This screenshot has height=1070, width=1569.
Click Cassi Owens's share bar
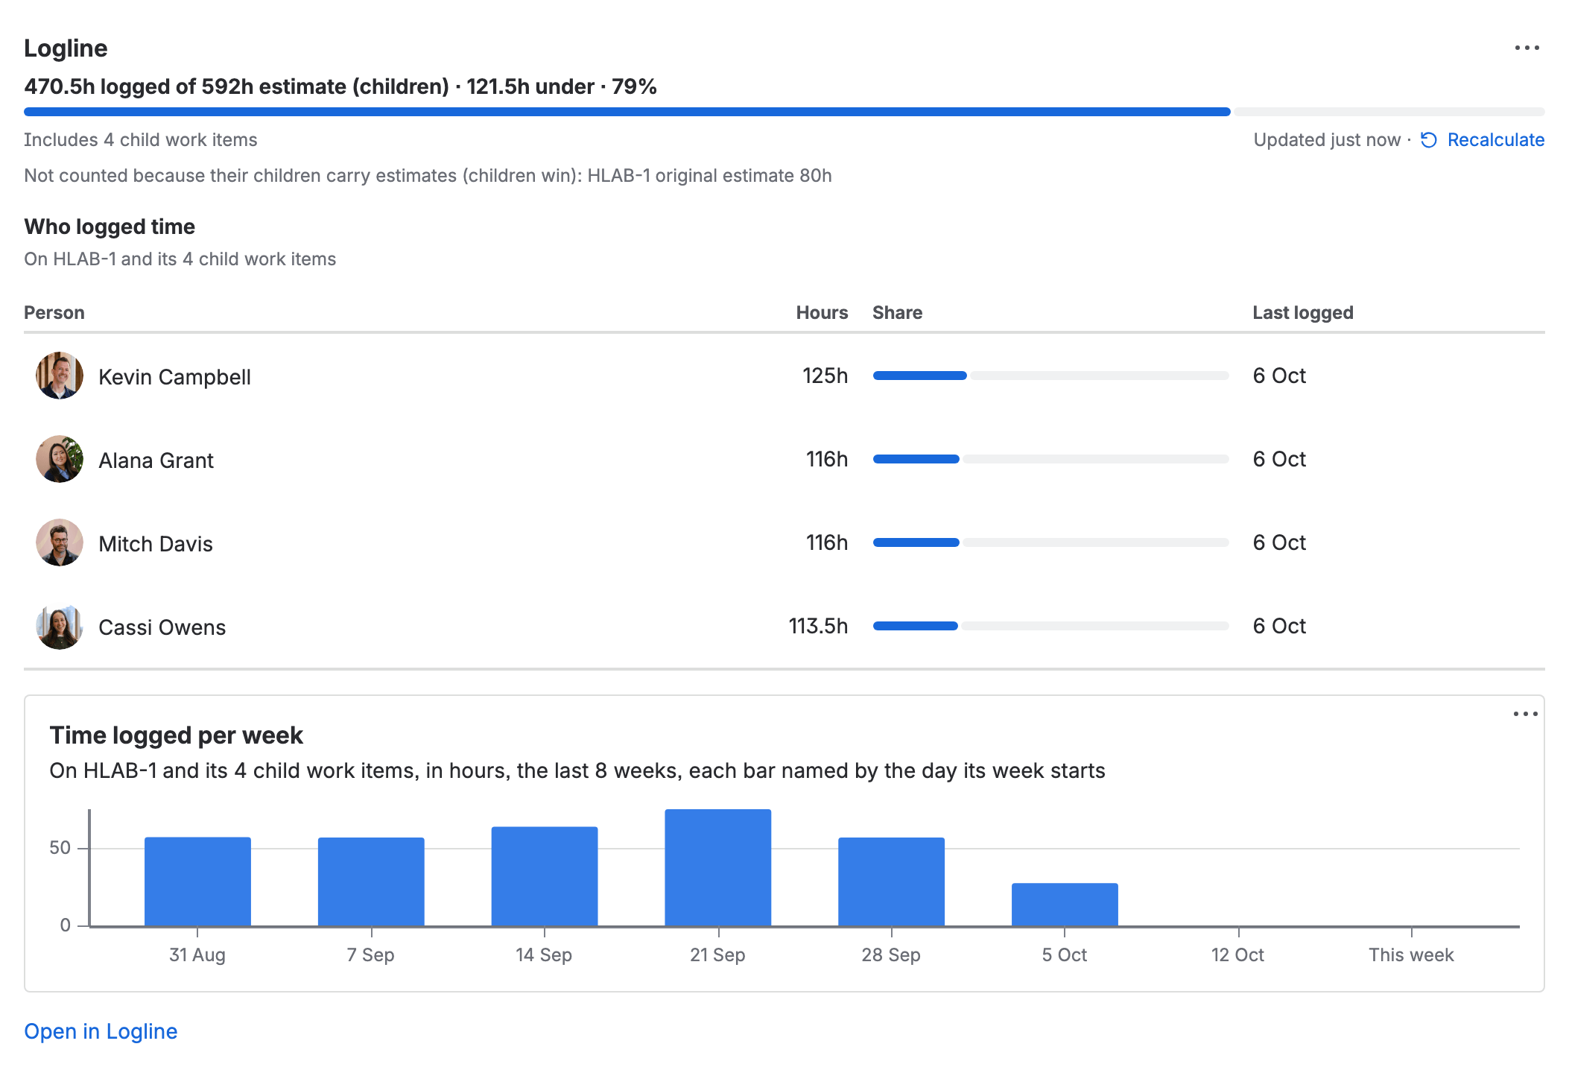pos(1050,626)
